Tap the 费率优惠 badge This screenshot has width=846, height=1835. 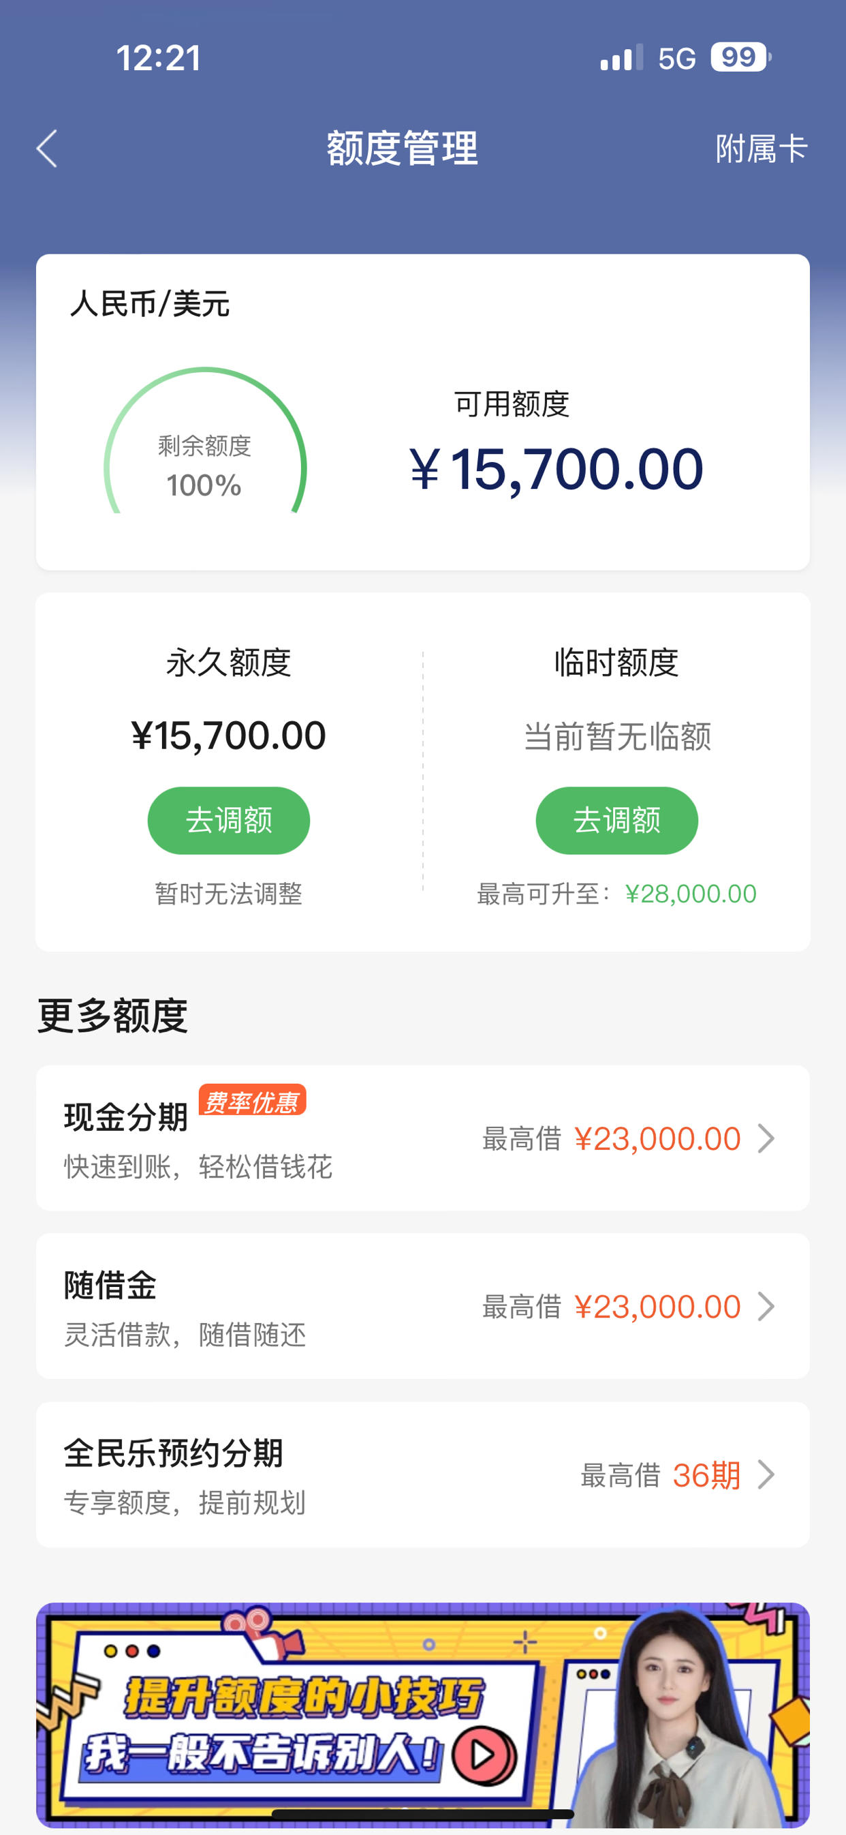[x=252, y=1101]
